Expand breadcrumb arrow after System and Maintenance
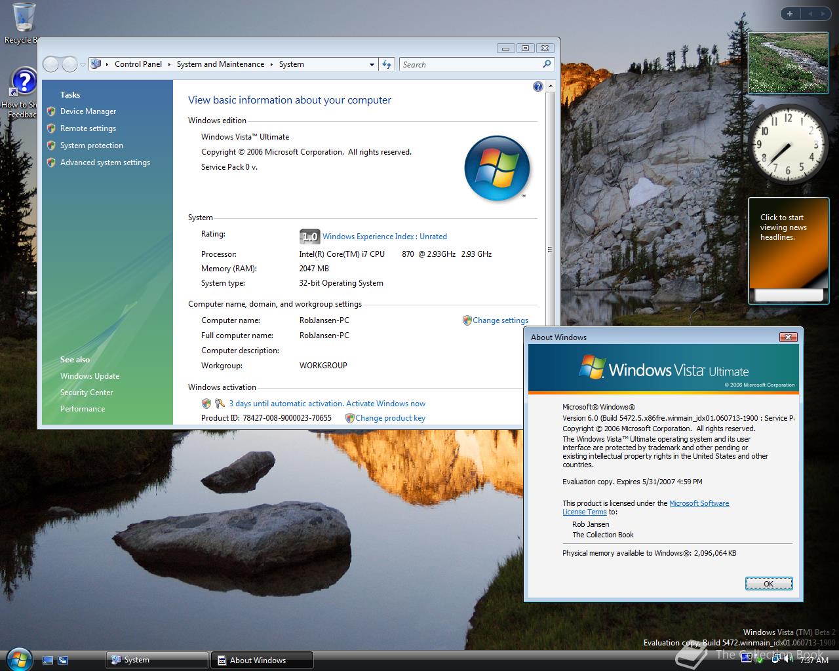The width and height of the screenshot is (839, 671). [x=271, y=64]
